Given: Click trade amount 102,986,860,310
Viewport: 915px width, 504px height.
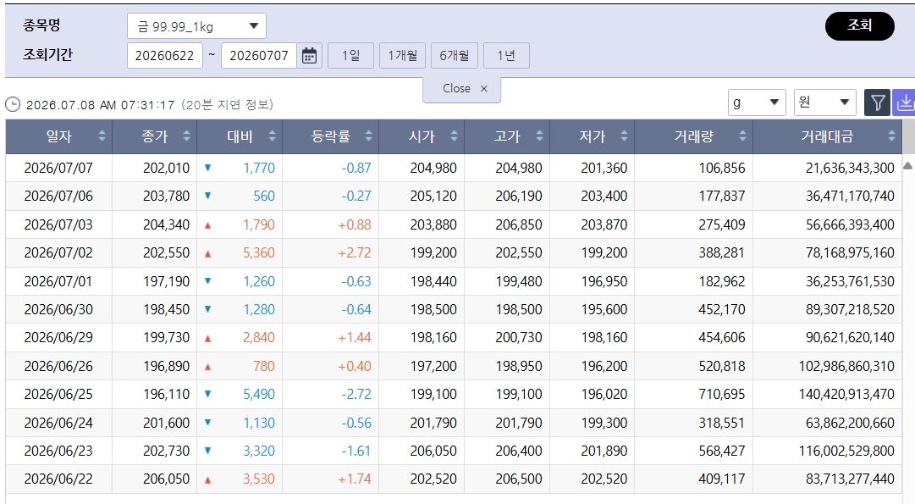Looking at the screenshot, I should [x=846, y=366].
